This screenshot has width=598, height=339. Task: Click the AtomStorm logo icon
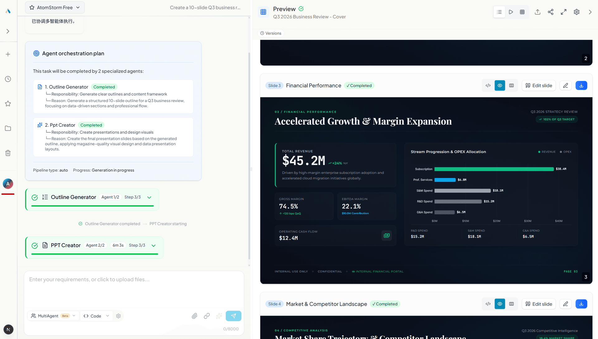click(x=8, y=11)
